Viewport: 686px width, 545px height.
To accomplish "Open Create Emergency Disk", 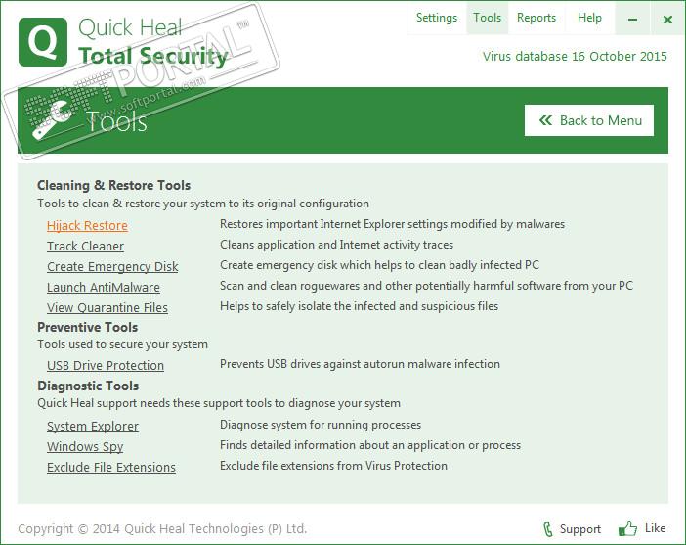I will point(112,266).
